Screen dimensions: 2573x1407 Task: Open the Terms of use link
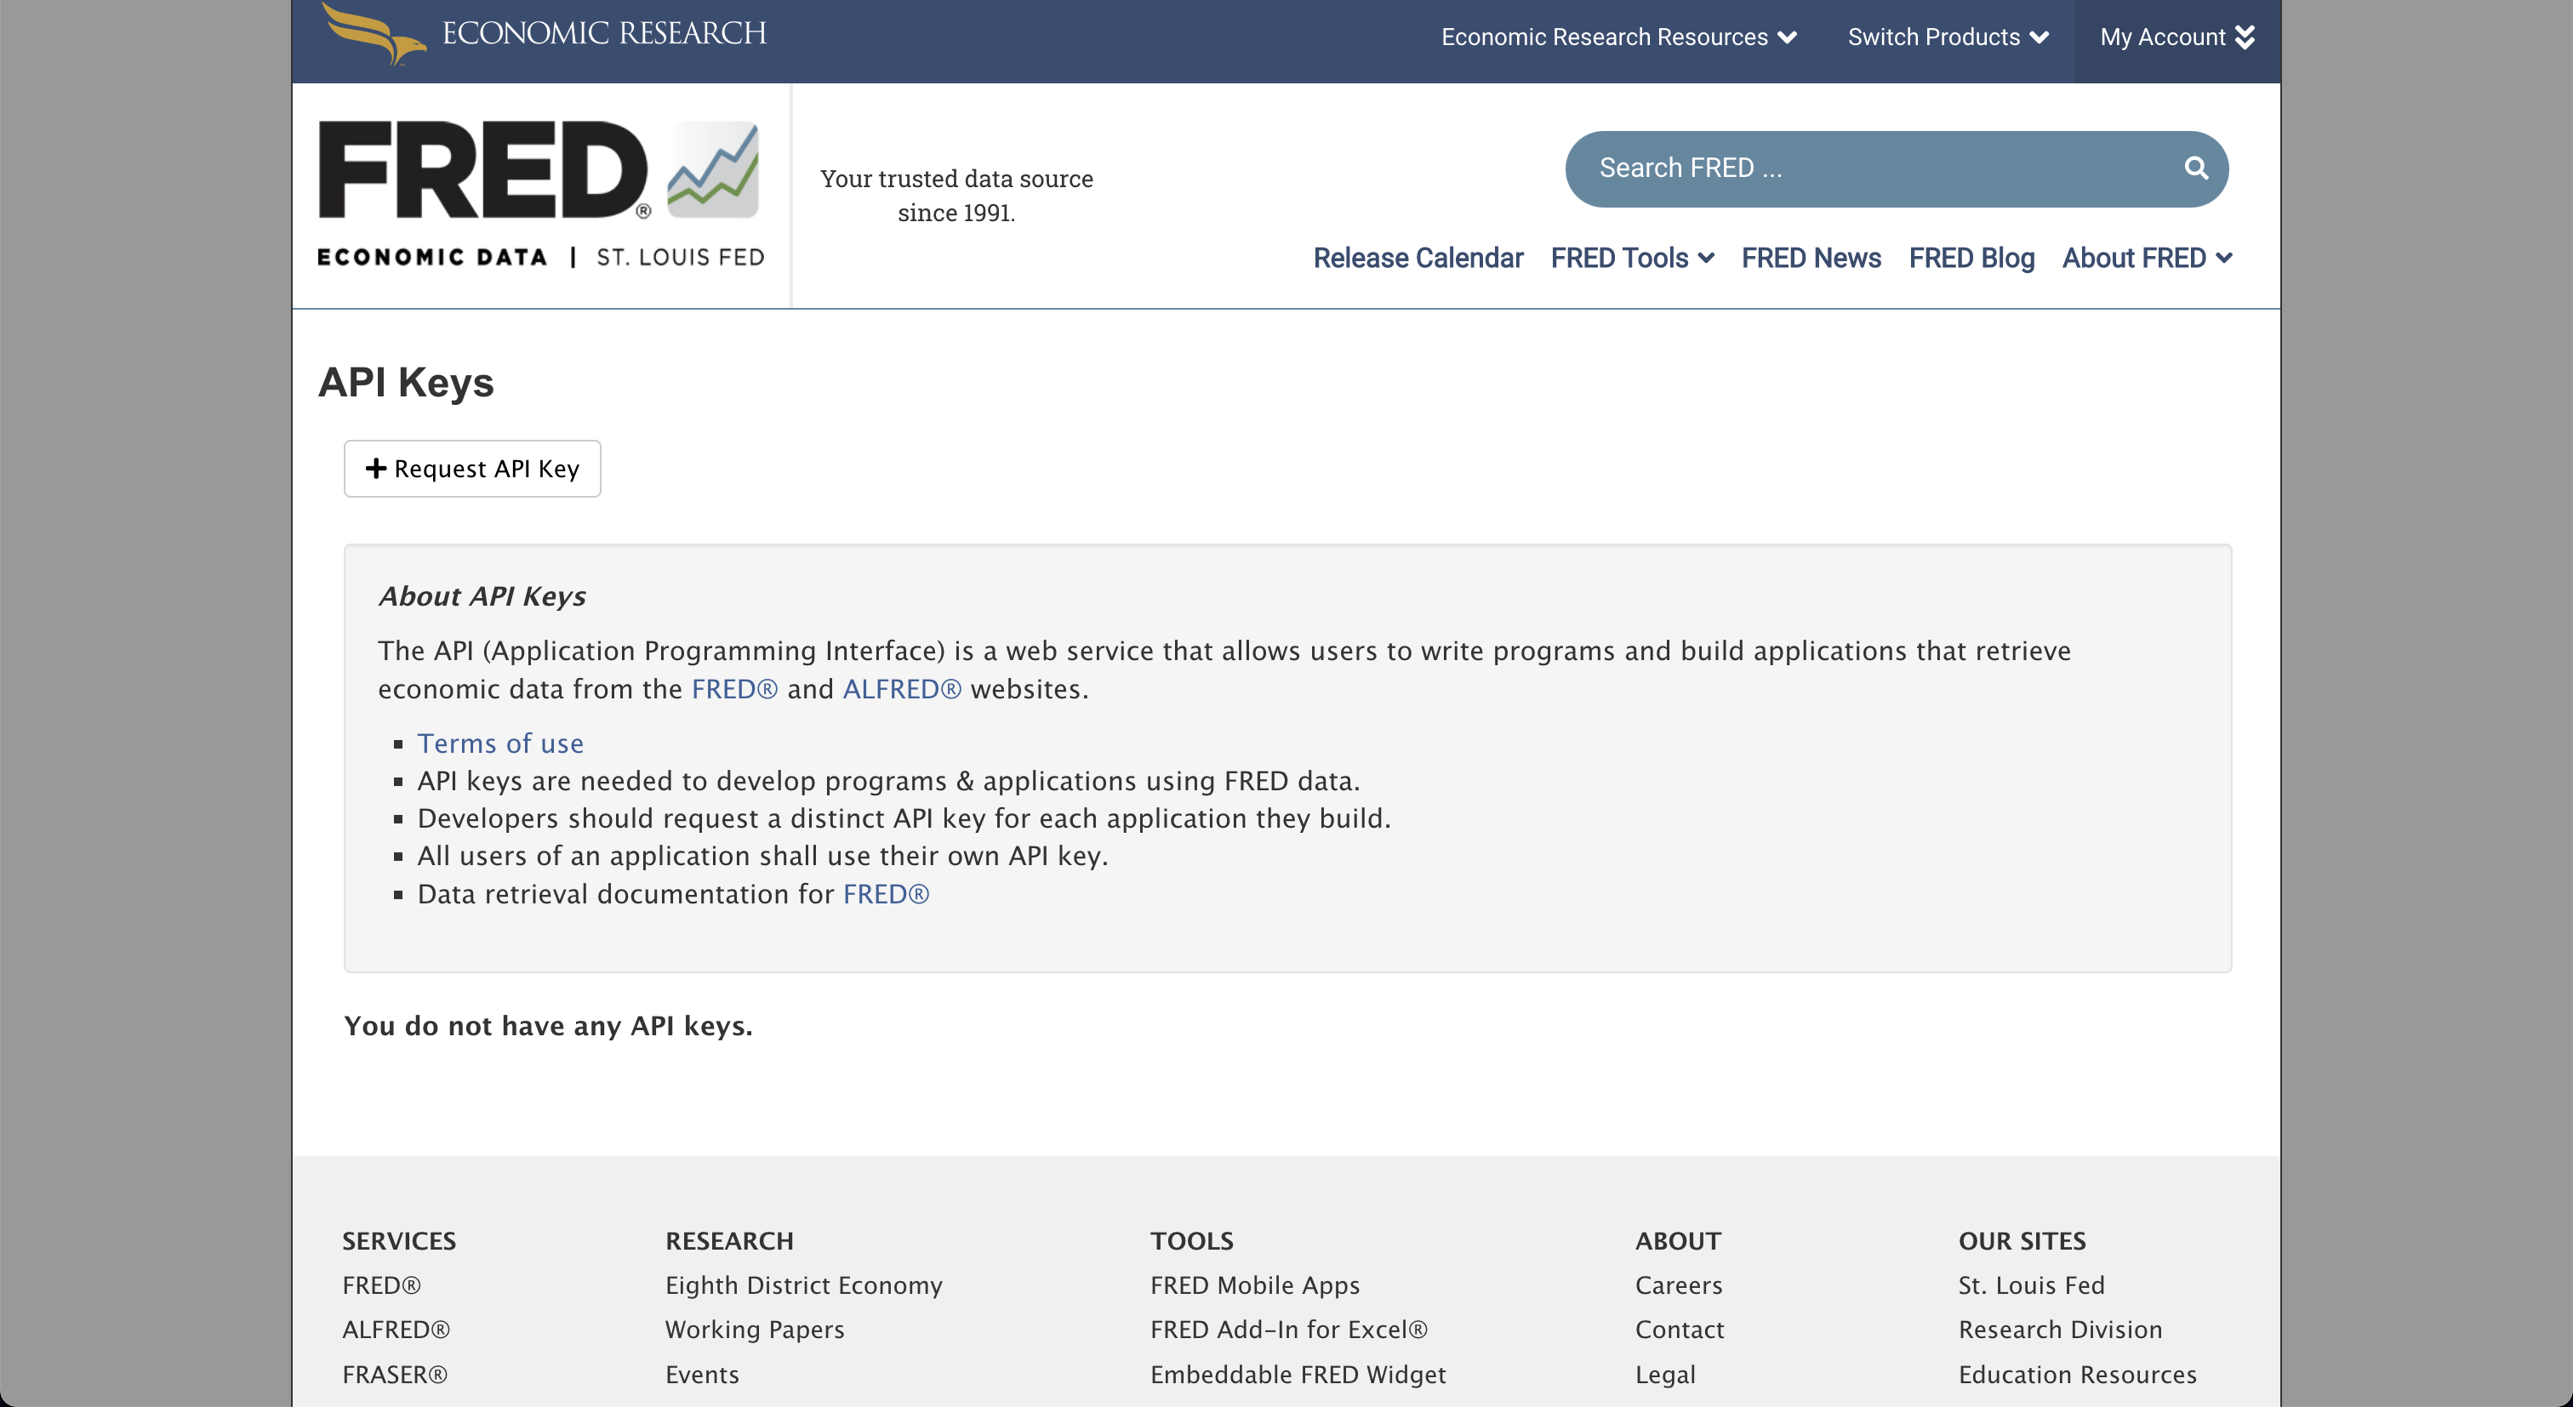500,743
